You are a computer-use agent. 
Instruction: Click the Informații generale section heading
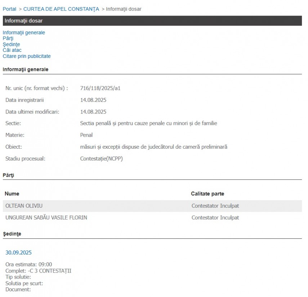coord(26,69)
